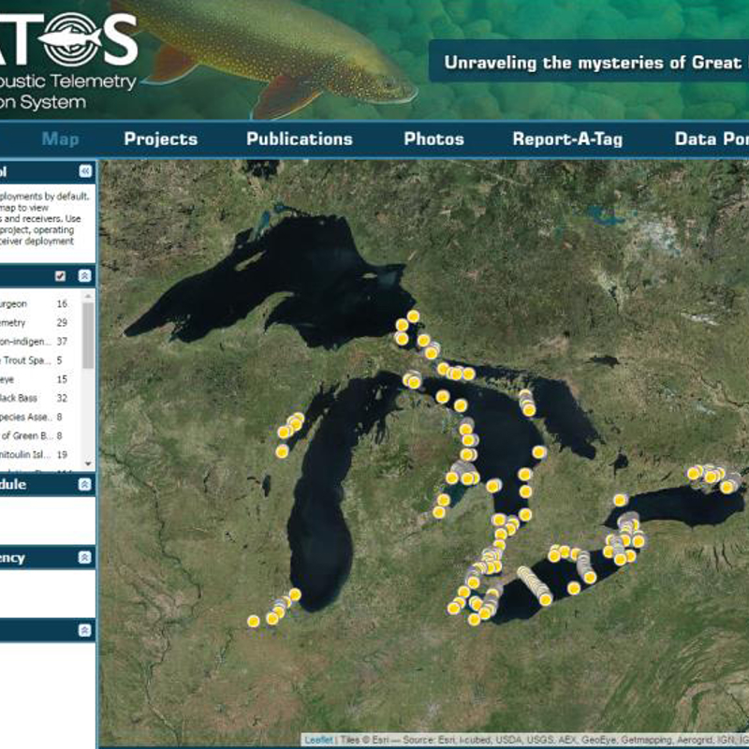
Task: Click the scroll-down arrow in project list
Action: click(x=88, y=463)
